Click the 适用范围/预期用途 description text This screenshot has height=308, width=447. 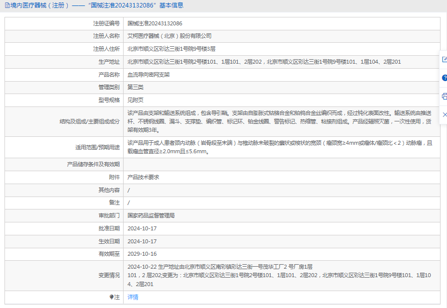pos(280,147)
